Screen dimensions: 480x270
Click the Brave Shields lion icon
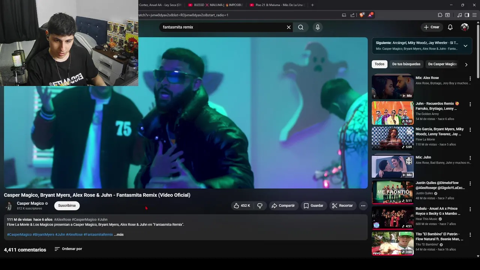point(361,15)
